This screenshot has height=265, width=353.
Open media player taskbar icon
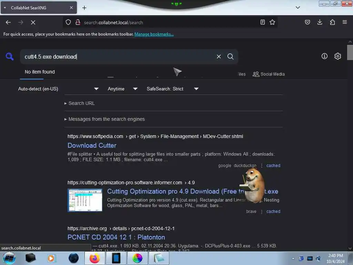pyautogui.click(x=51, y=258)
